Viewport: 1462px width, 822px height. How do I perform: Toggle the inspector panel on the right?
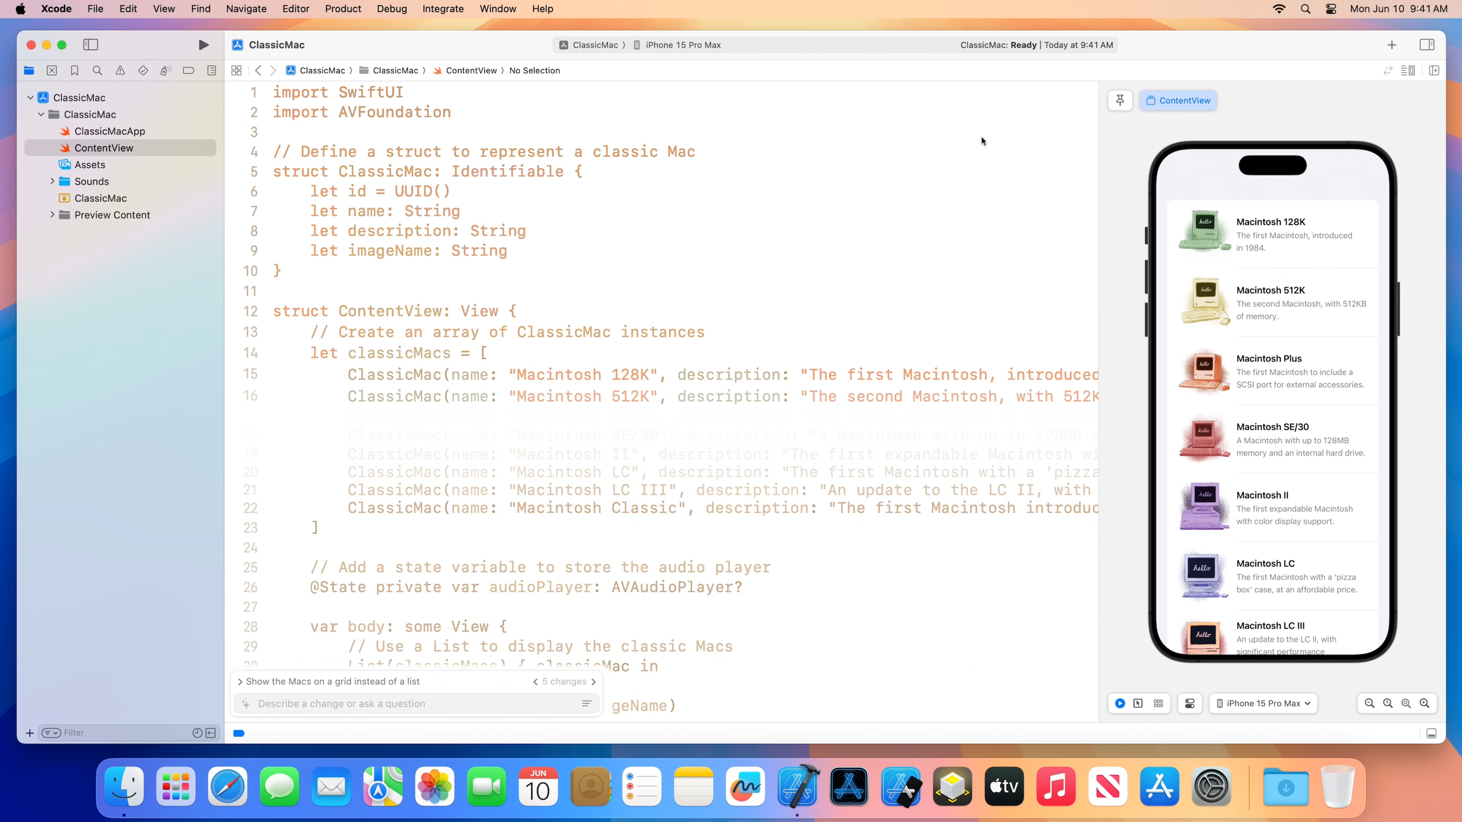click(1427, 45)
